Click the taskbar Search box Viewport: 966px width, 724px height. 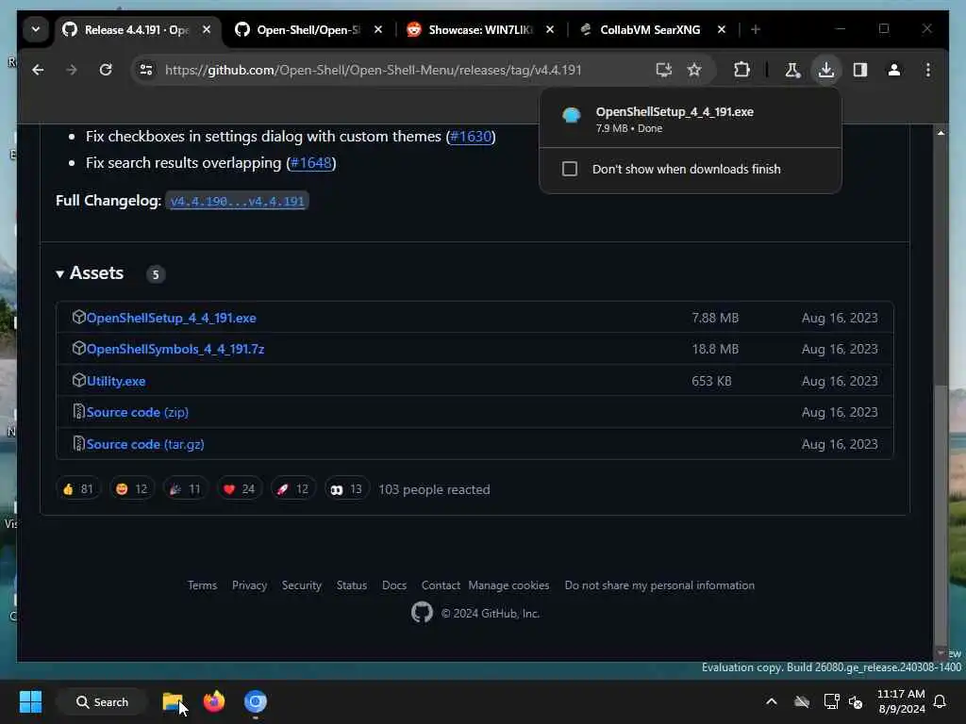(x=102, y=701)
